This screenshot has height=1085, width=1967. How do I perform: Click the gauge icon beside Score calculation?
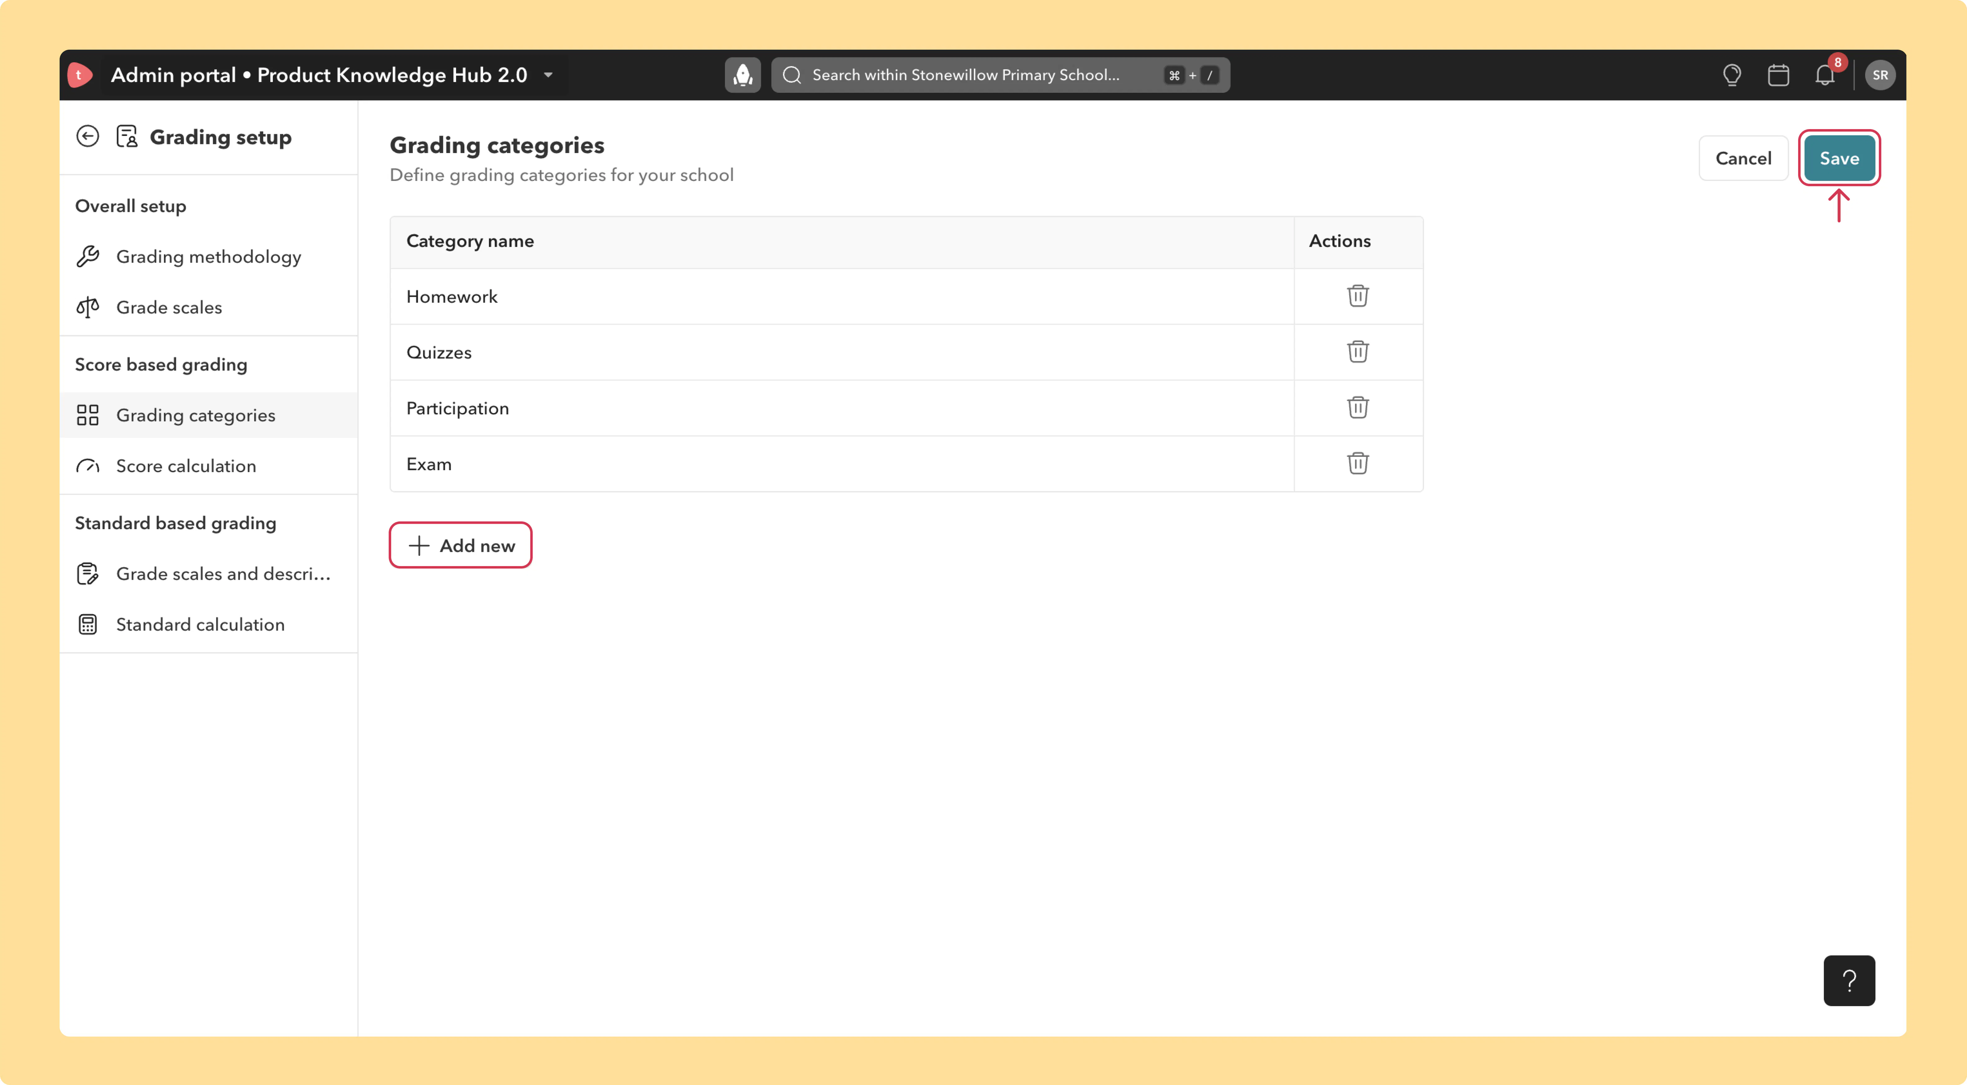[x=88, y=466]
